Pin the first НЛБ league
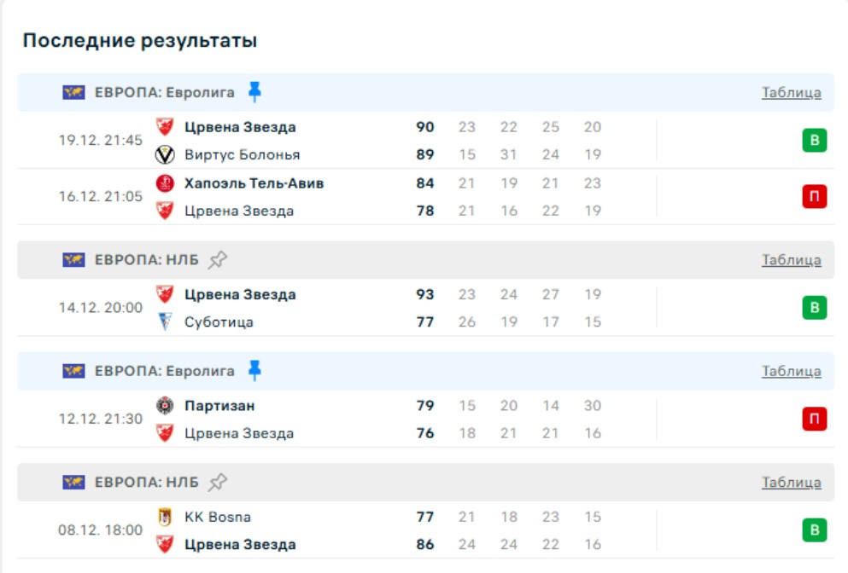This screenshot has width=848, height=573. tap(218, 260)
